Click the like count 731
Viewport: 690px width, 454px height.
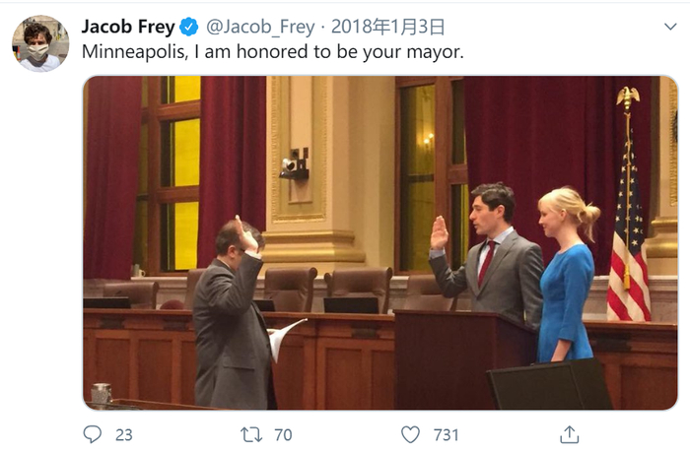[447, 434]
